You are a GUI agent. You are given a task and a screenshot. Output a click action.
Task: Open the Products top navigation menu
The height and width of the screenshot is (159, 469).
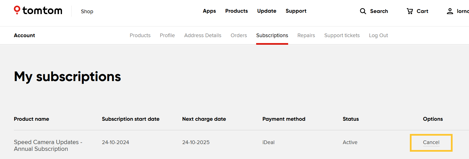[236, 11]
